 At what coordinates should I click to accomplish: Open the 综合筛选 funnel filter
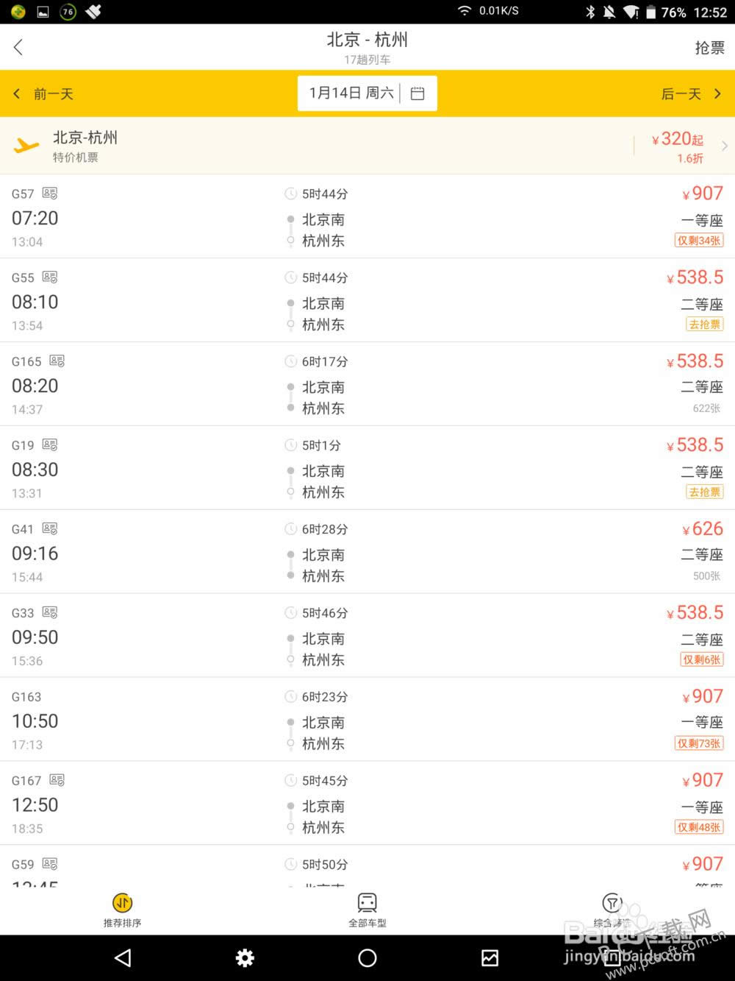[612, 903]
